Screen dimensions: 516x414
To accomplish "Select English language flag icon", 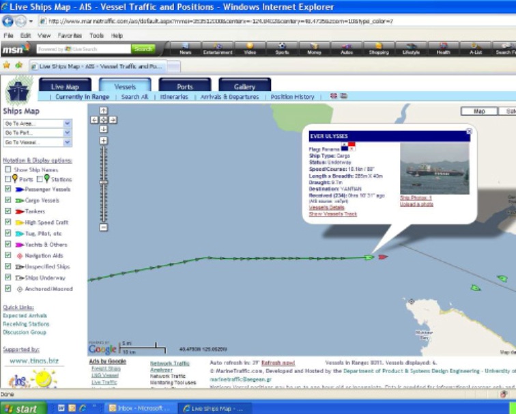I will [x=334, y=96].
